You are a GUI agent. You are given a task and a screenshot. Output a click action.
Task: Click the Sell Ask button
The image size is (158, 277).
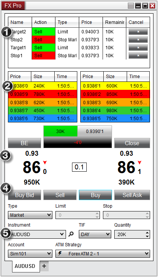pyautogui.click(x=132, y=195)
